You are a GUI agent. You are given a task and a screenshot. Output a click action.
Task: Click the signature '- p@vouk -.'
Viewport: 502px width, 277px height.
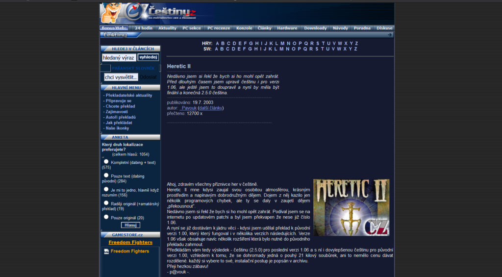pyautogui.click(x=178, y=272)
